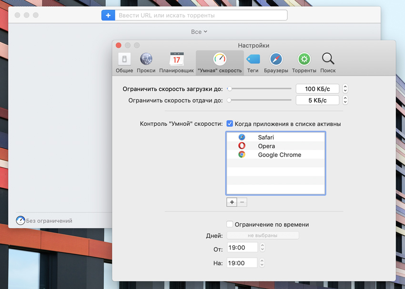Click the От 19:00 time field
Image resolution: width=405 pixels, height=289 pixels.
click(x=242, y=248)
